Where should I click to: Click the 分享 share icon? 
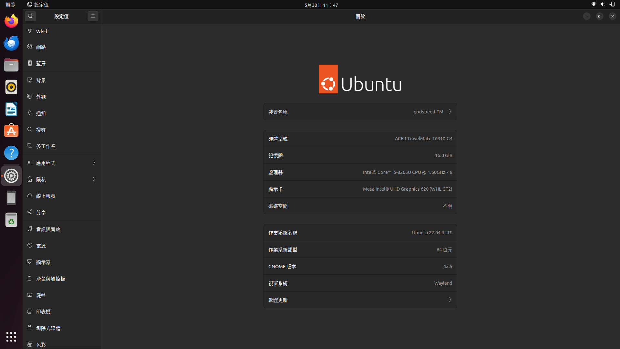pos(30,212)
